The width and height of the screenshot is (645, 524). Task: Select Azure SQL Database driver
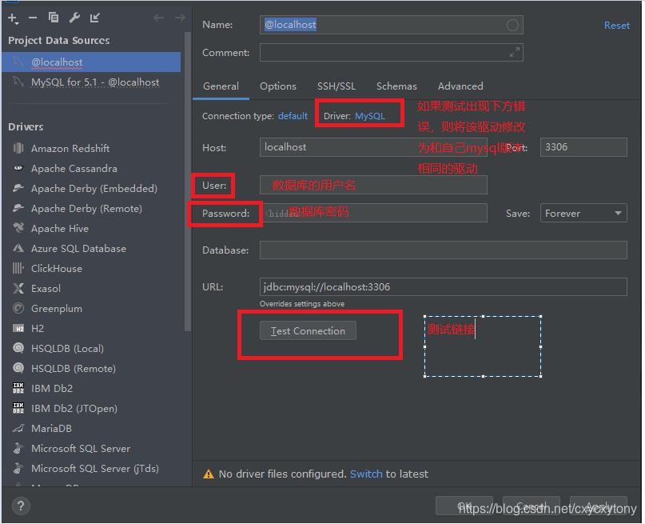pos(78,249)
